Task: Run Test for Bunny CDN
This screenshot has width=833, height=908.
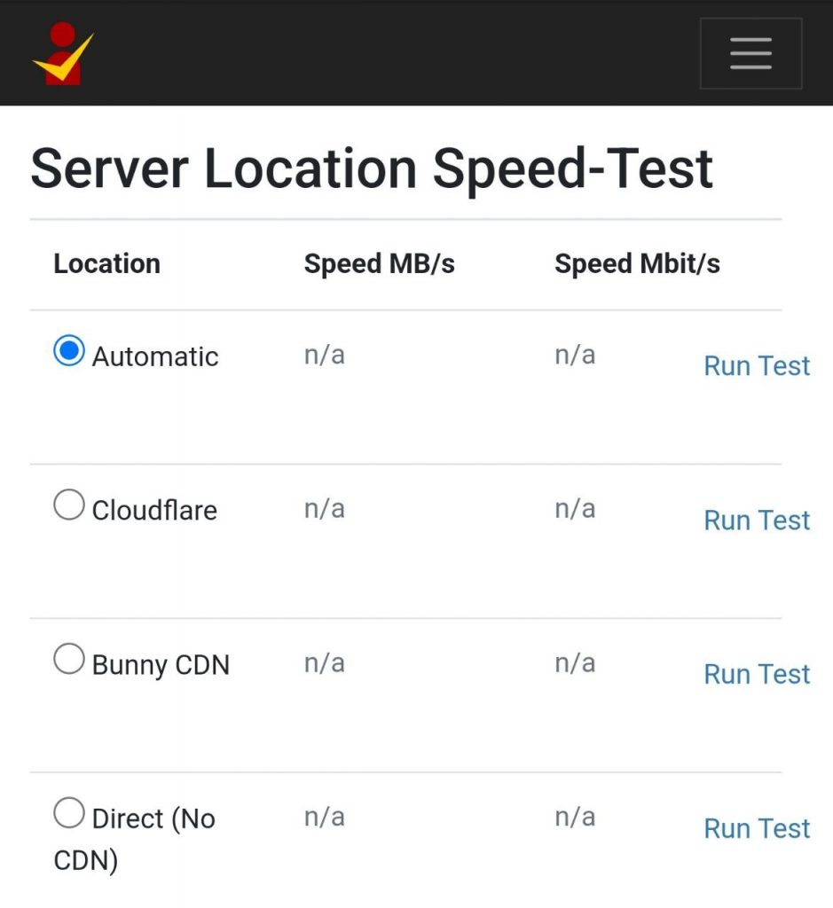Action: pyautogui.click(x=757, y=674)
